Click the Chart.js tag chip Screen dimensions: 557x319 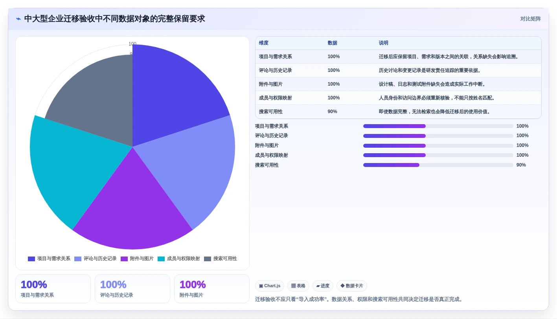coord(270,286)
